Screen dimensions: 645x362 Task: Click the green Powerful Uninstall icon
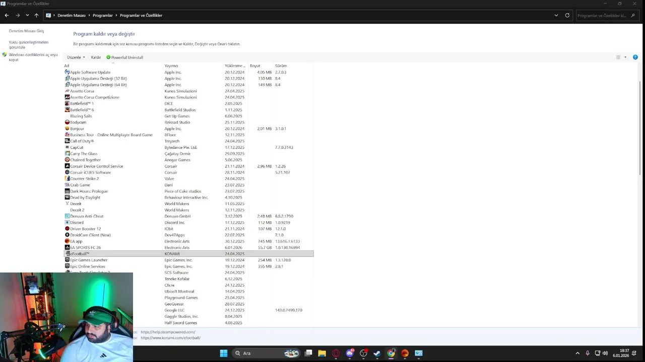pyautogui.click(x=108, y=57)
